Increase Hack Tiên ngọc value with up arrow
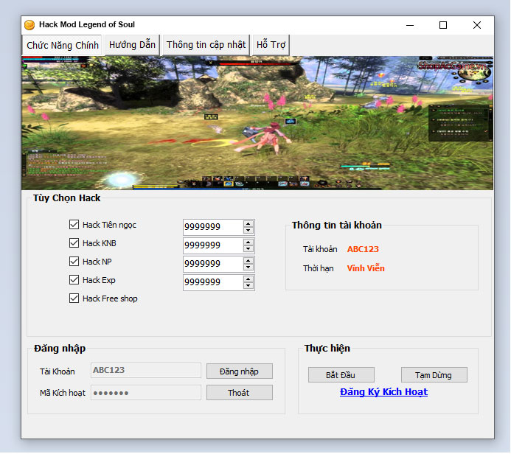511x454 pixels. (x=248, y=223)
